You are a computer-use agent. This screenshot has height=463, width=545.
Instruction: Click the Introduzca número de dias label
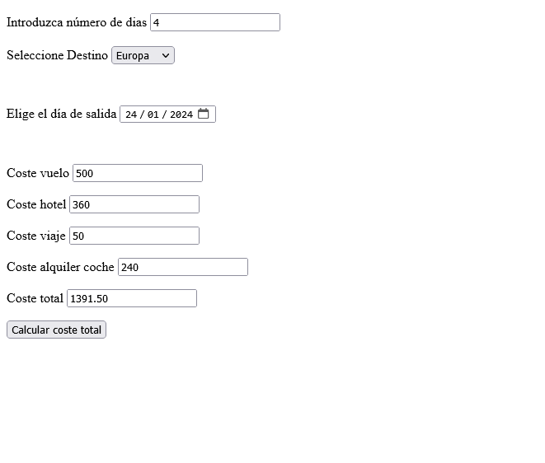(x=77, y=22)
